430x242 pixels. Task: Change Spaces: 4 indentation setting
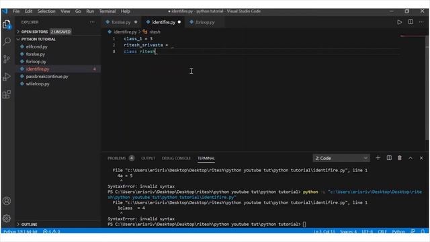coord(348,231)
